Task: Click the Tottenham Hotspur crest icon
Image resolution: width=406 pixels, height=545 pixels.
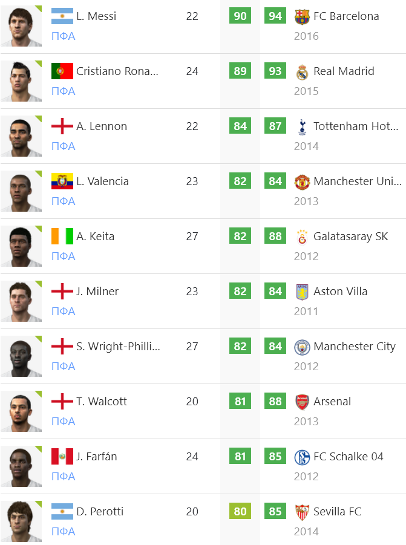Action: coord(302,126)
